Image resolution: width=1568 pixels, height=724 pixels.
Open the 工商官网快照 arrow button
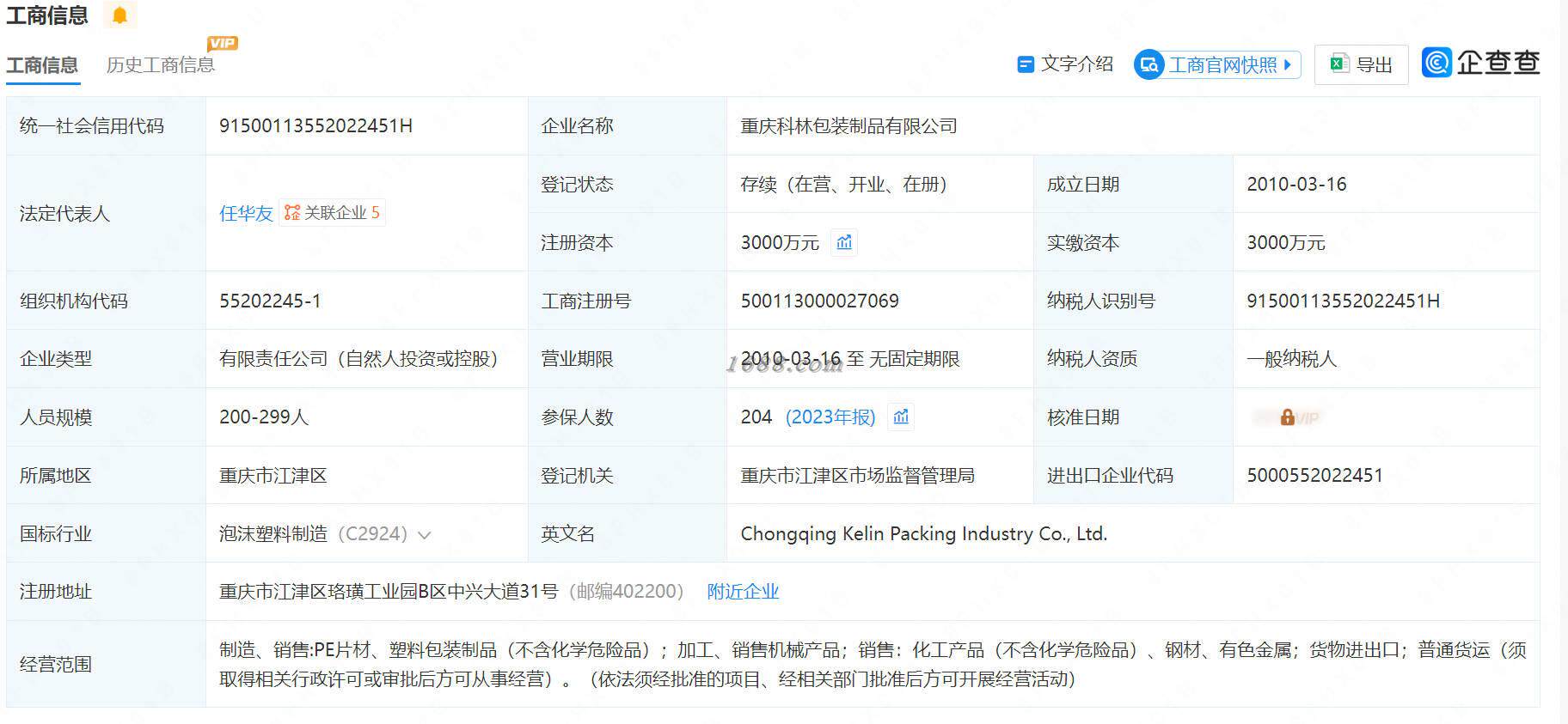(x=1287, y=64)
